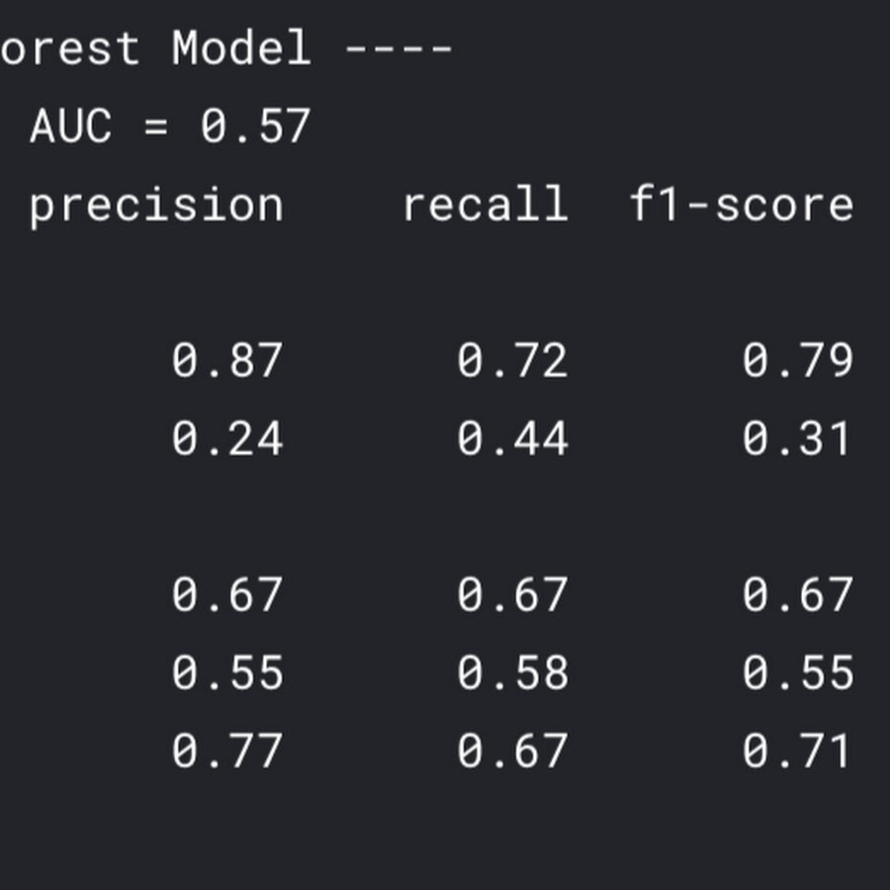890x890 pixels.
Task: Click the recall value 0.58
Action: tap(512, 672)
